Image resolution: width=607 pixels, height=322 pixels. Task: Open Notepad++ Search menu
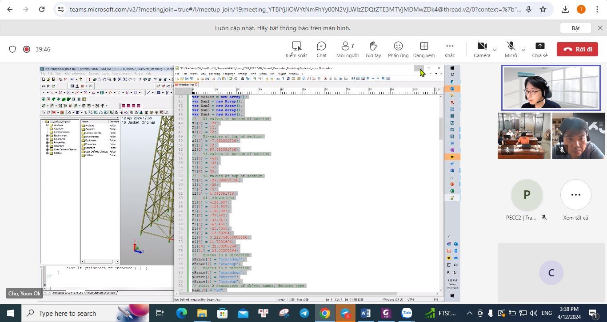[194, 74]
